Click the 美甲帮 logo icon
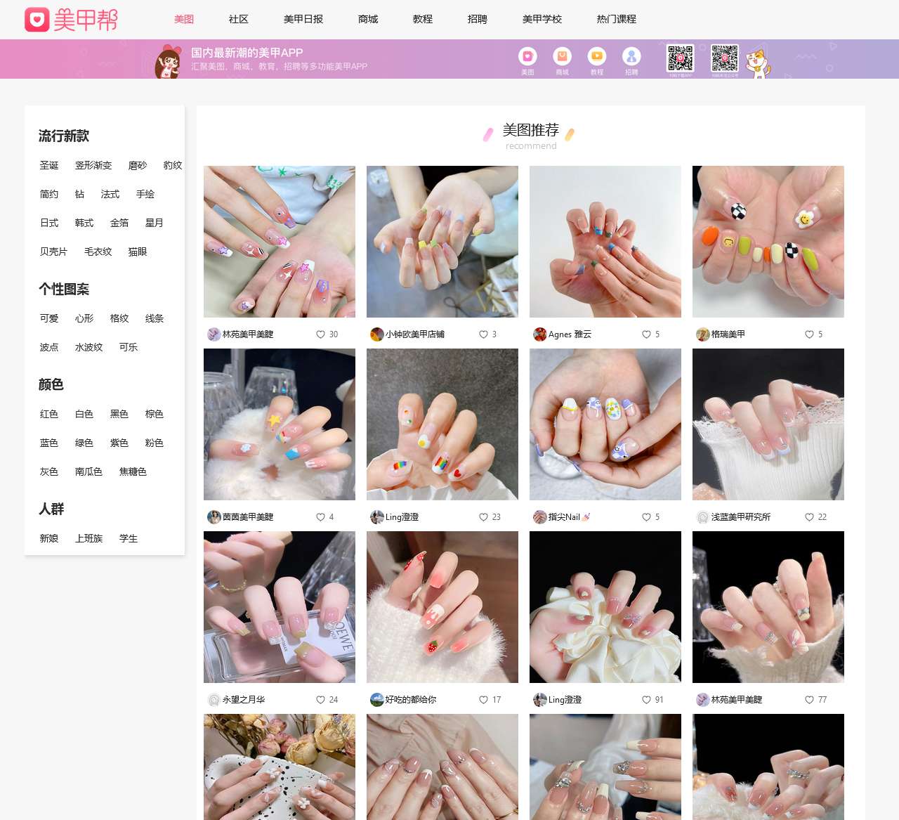899x820 pixels. point(37,20)
